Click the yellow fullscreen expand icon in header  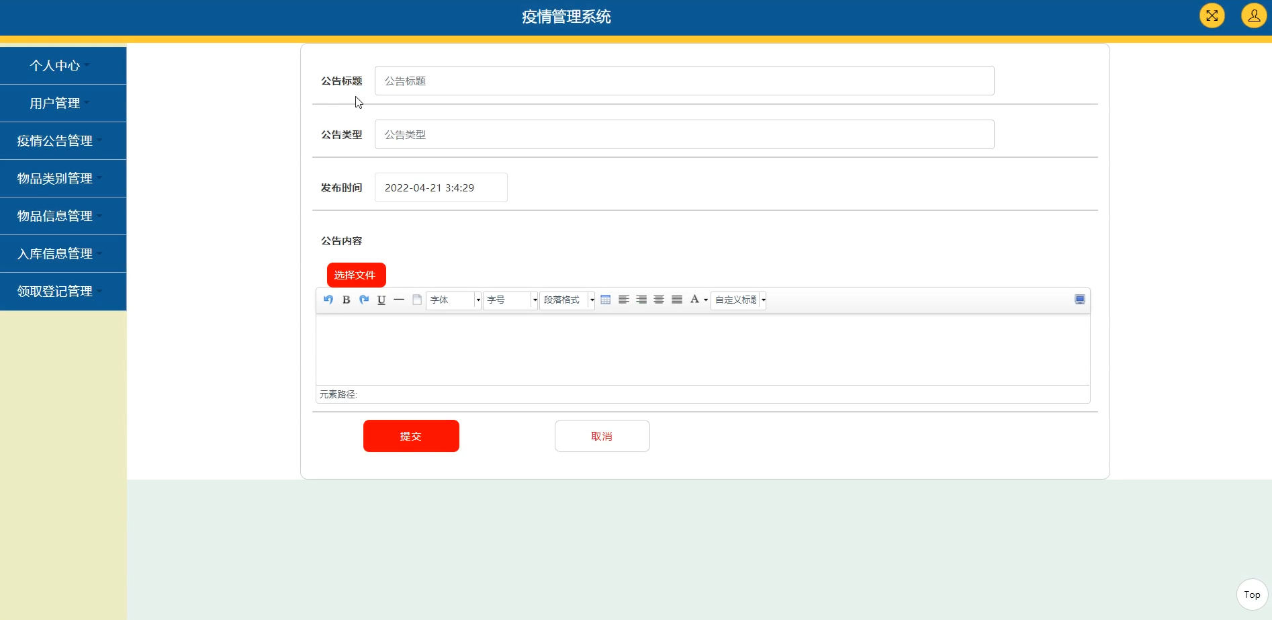coord(1212,15)
